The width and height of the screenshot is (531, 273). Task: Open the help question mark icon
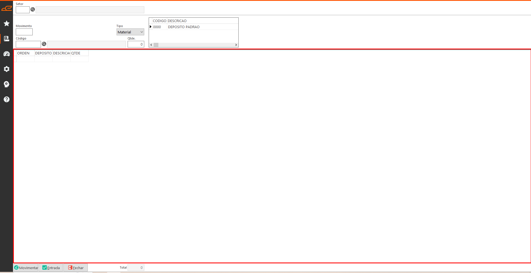(x=7, y=99)
